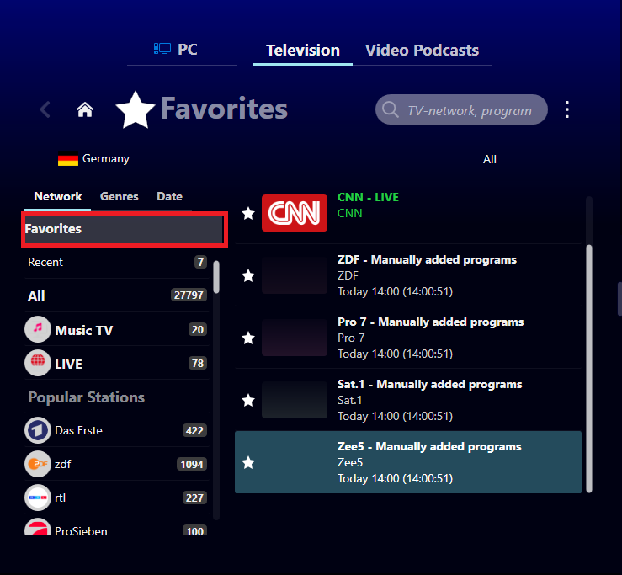Click the CNN logo thumbnail
This screenshot has height=575, width=622.
295,213
